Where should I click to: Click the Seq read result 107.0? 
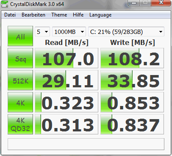coord(67,58)
